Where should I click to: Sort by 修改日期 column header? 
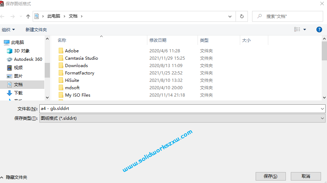coord(158,40)
